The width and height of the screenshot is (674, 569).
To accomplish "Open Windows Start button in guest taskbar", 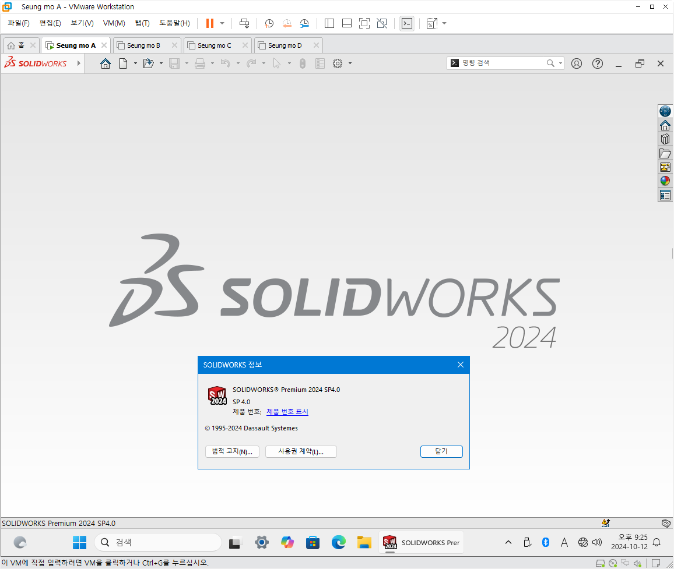I will tap(79, 542).
